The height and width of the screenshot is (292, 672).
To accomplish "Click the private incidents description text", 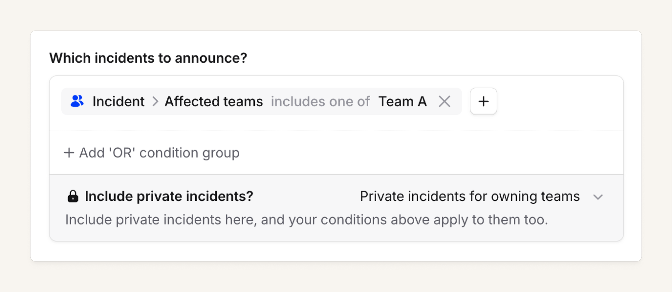I will tap(306, 220).
